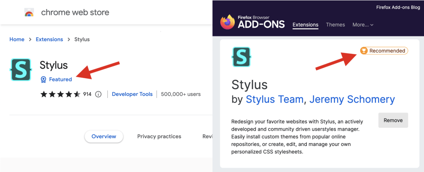Click the Featured label text
424x172 pixels.
tap(60, 79)
